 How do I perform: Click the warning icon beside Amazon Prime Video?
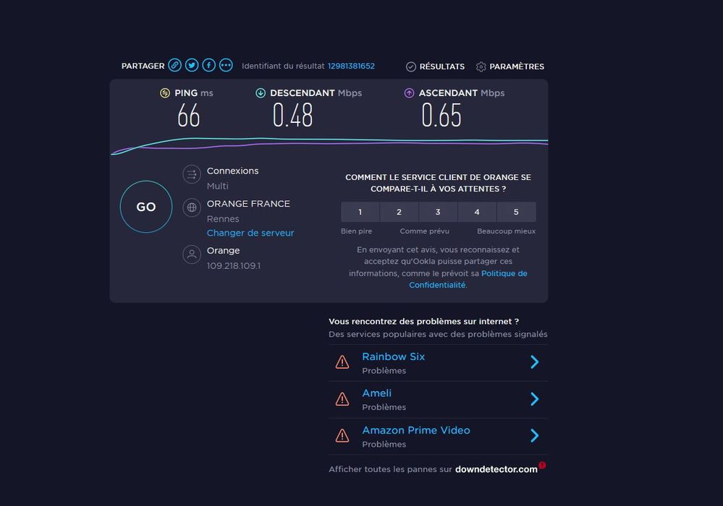pos(342,436)
